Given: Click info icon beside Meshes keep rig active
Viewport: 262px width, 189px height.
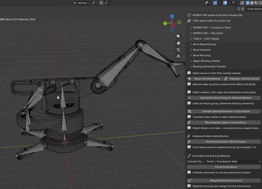Looking at the screenshot, I should pyautogui.click(x=189, y=84).
